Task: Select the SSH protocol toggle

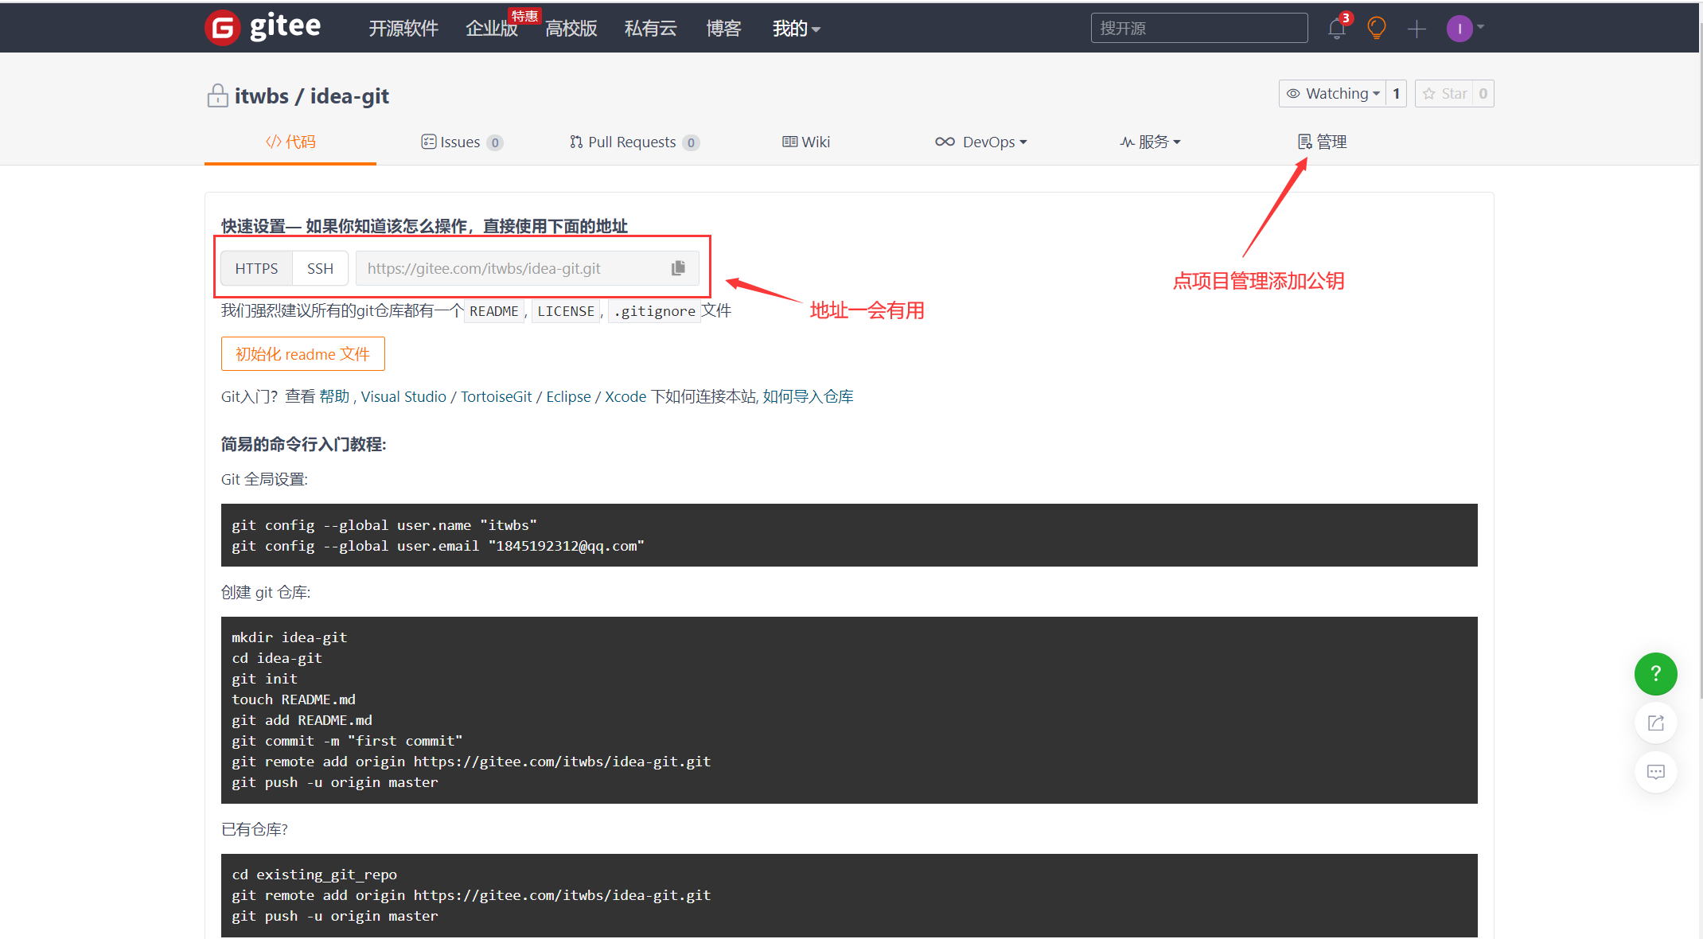Action: pyautogui.click(x=320, y=268)
